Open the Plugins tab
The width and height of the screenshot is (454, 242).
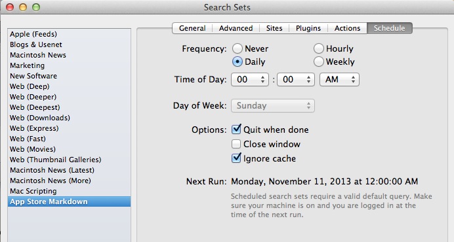pyautogui.click(x=308, y=28)
